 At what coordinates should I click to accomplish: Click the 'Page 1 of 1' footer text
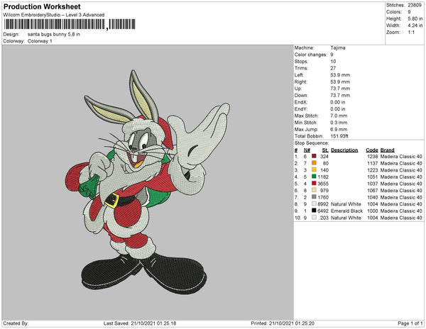point(410,323)
